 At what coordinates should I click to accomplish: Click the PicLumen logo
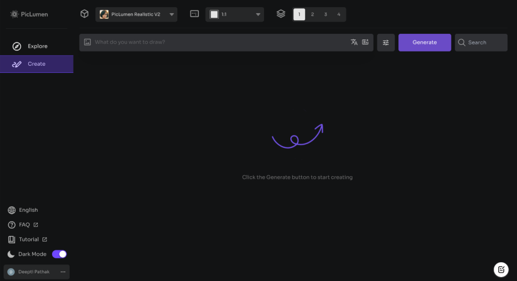tap(29, 14)
